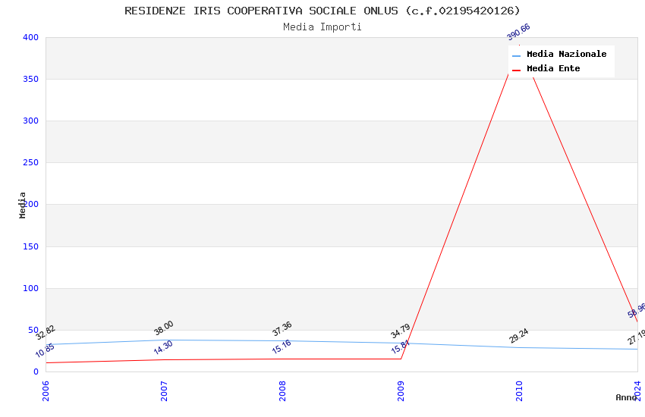Click the 2007 x-axis year label
The height and width of the screenshot is (417, 645).
[x=164, y=390]
